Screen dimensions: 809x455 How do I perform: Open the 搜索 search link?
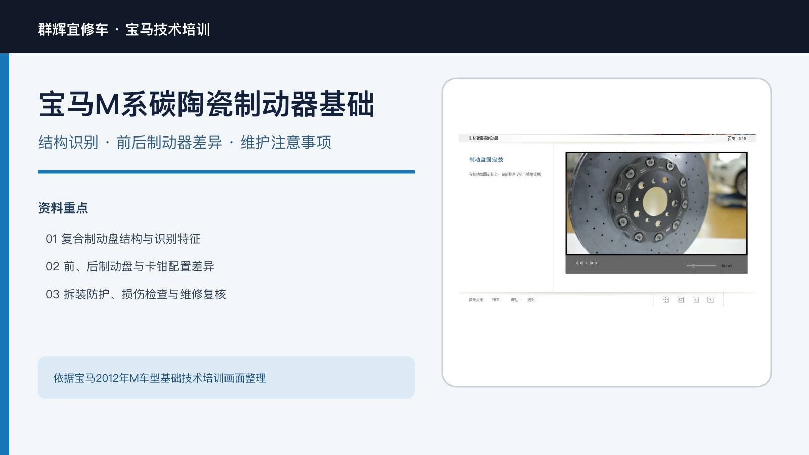click(x=496, y=300)
